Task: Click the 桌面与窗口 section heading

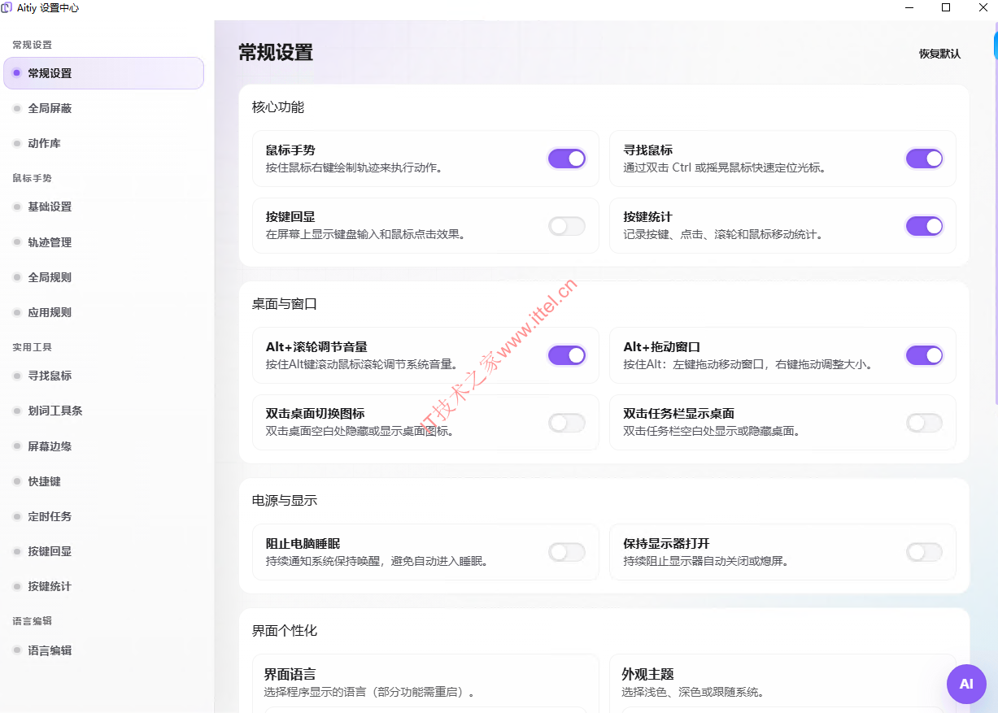Action: point(285,304)
